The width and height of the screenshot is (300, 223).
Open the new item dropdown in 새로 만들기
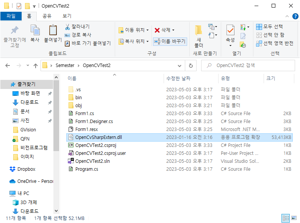[212, 27]
